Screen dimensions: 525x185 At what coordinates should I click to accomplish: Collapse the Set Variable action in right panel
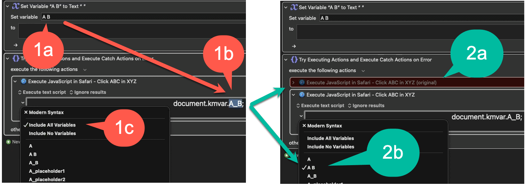(x=285, y=7)
